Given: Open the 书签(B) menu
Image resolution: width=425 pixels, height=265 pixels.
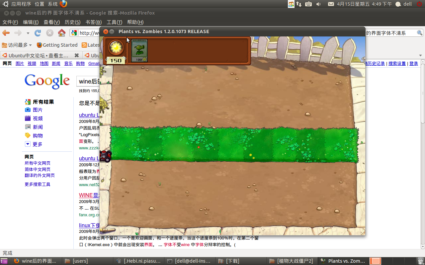Looking at the screenshot, I should click(94, 22).
